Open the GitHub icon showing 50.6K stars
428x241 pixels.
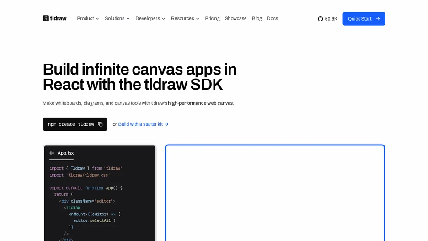tap(321, 19)
